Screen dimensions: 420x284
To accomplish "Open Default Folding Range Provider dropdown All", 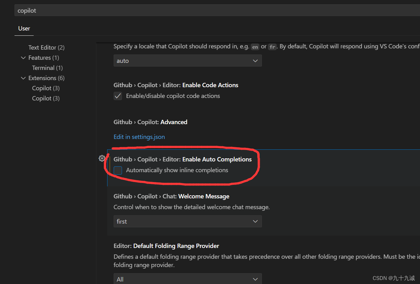I will 187,279.
